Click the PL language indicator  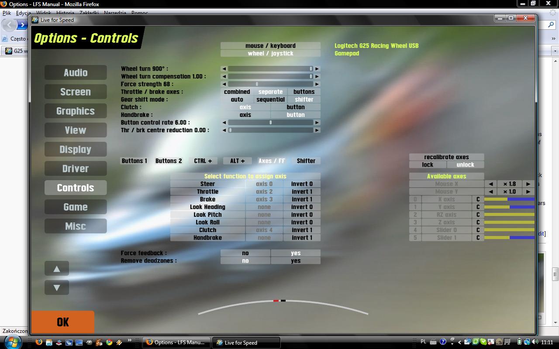tap(423, 342)
